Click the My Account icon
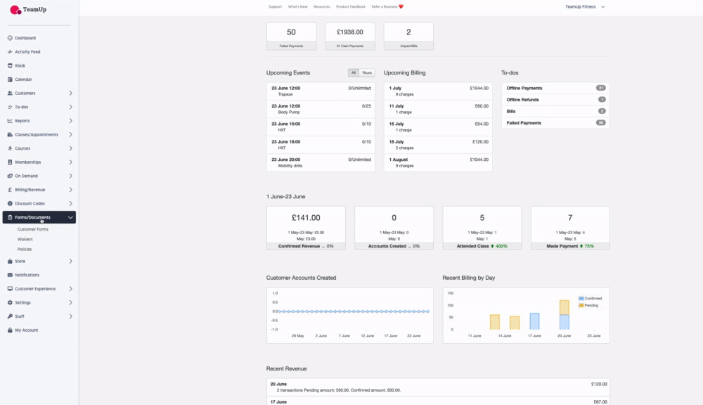The image size is (703, 405). click(x=9, y=330)
